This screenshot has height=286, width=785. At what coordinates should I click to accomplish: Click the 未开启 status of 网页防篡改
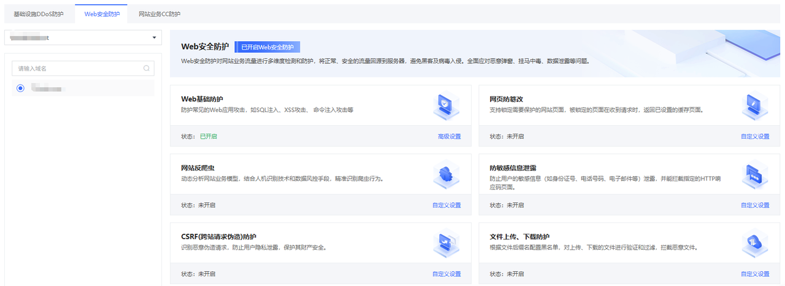(x=515, y=136)
